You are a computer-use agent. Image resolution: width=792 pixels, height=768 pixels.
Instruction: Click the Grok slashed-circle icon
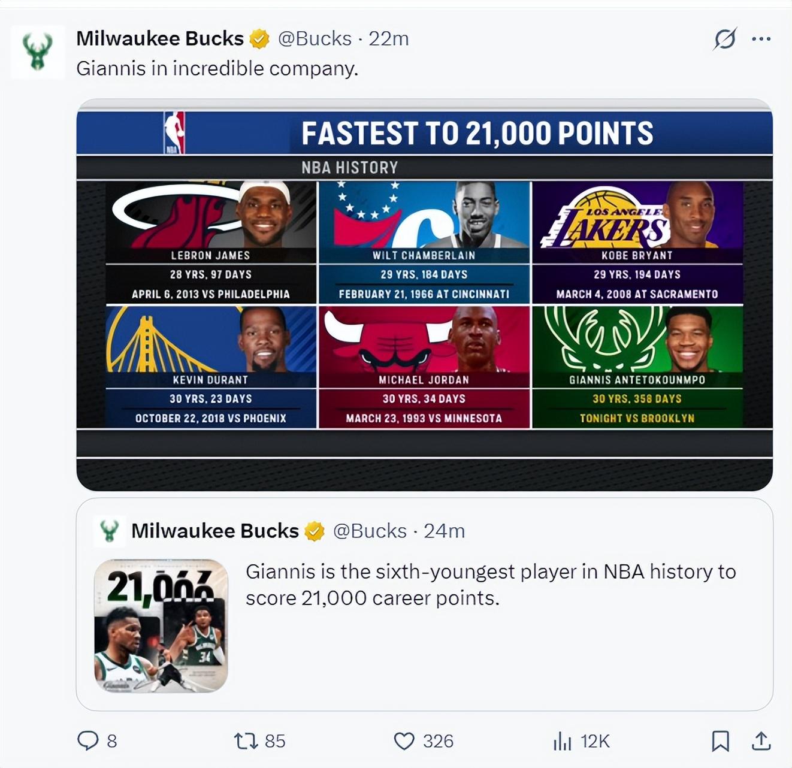(724, 39)
